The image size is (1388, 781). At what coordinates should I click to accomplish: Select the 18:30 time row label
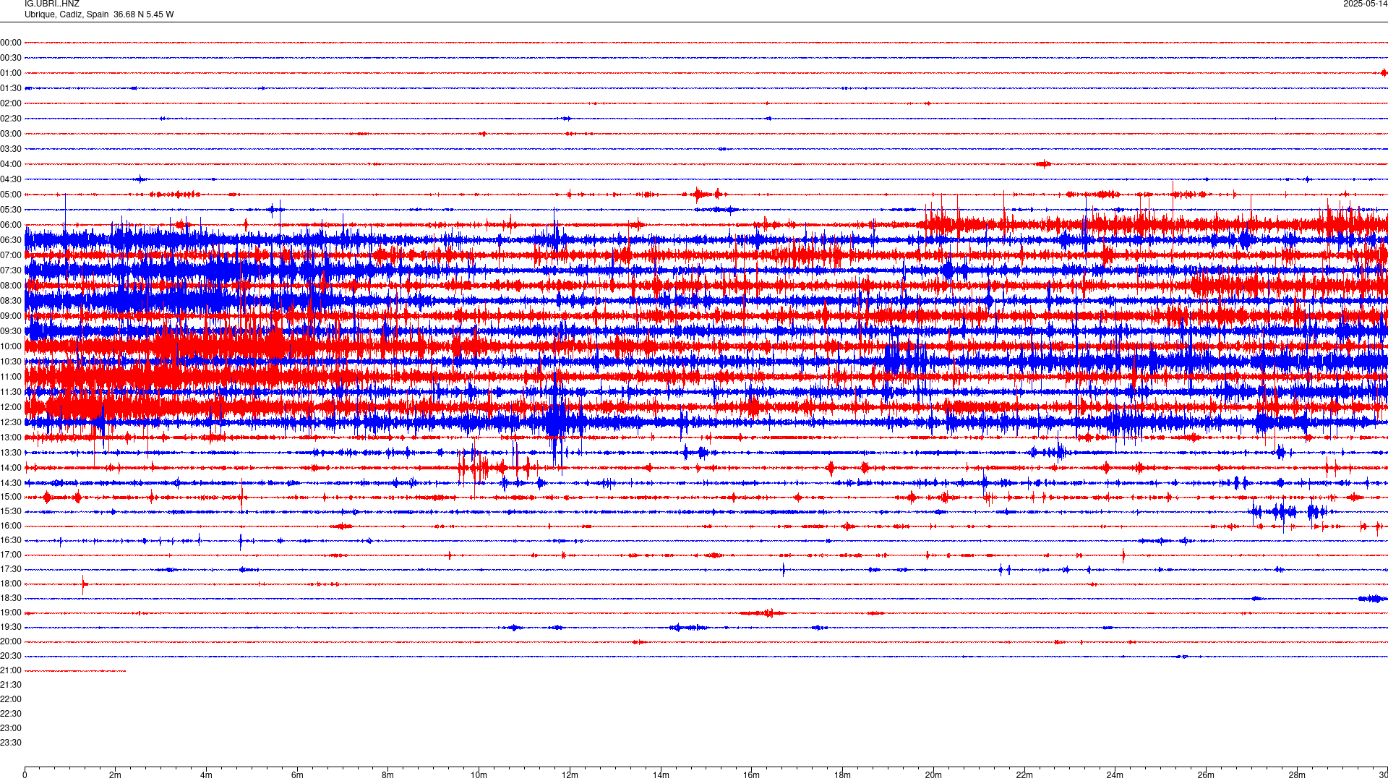click(11, 598)
